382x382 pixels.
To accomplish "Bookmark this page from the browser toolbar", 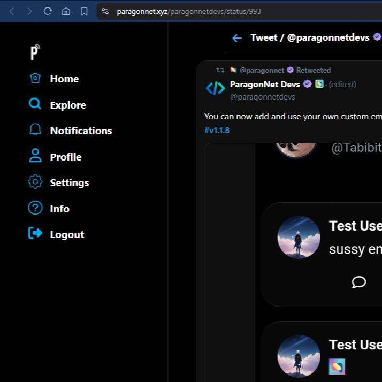I will tap(84, 11).
